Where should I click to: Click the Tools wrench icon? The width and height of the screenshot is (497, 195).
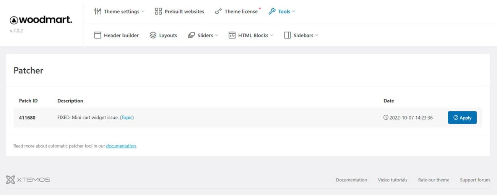(x=272, y=11)
